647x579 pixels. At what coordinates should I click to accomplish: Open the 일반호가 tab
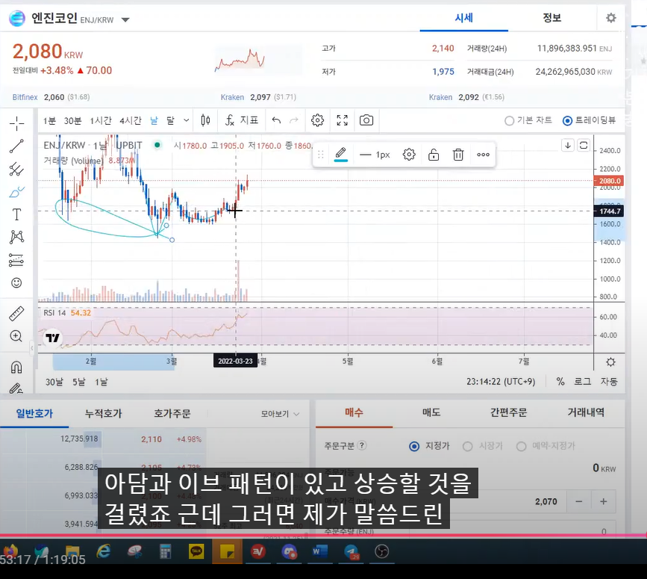click(x=34, y=413)
